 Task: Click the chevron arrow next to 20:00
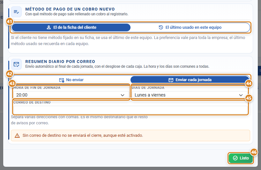123,95
